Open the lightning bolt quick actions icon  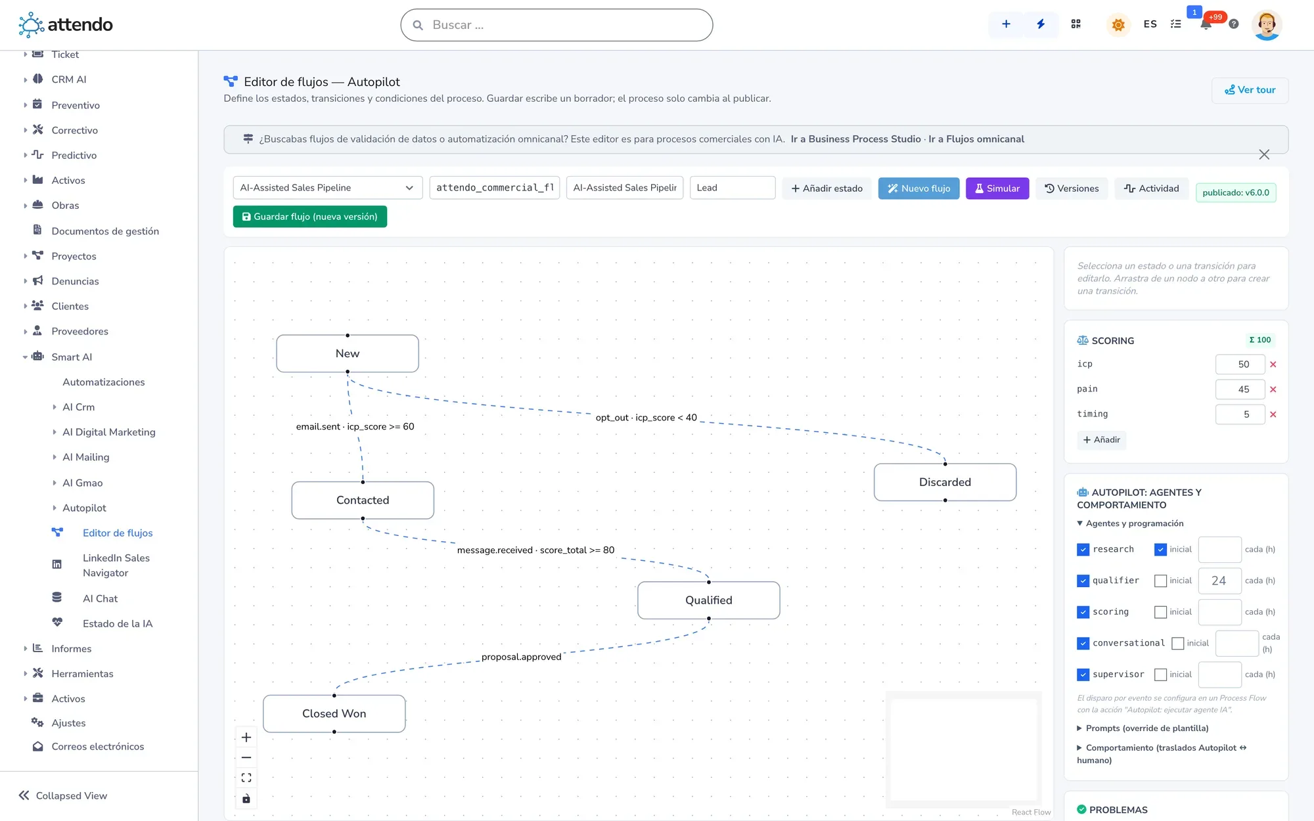1041,24
